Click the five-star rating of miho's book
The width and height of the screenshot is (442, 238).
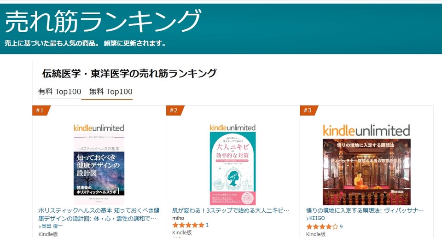point(188,225)
